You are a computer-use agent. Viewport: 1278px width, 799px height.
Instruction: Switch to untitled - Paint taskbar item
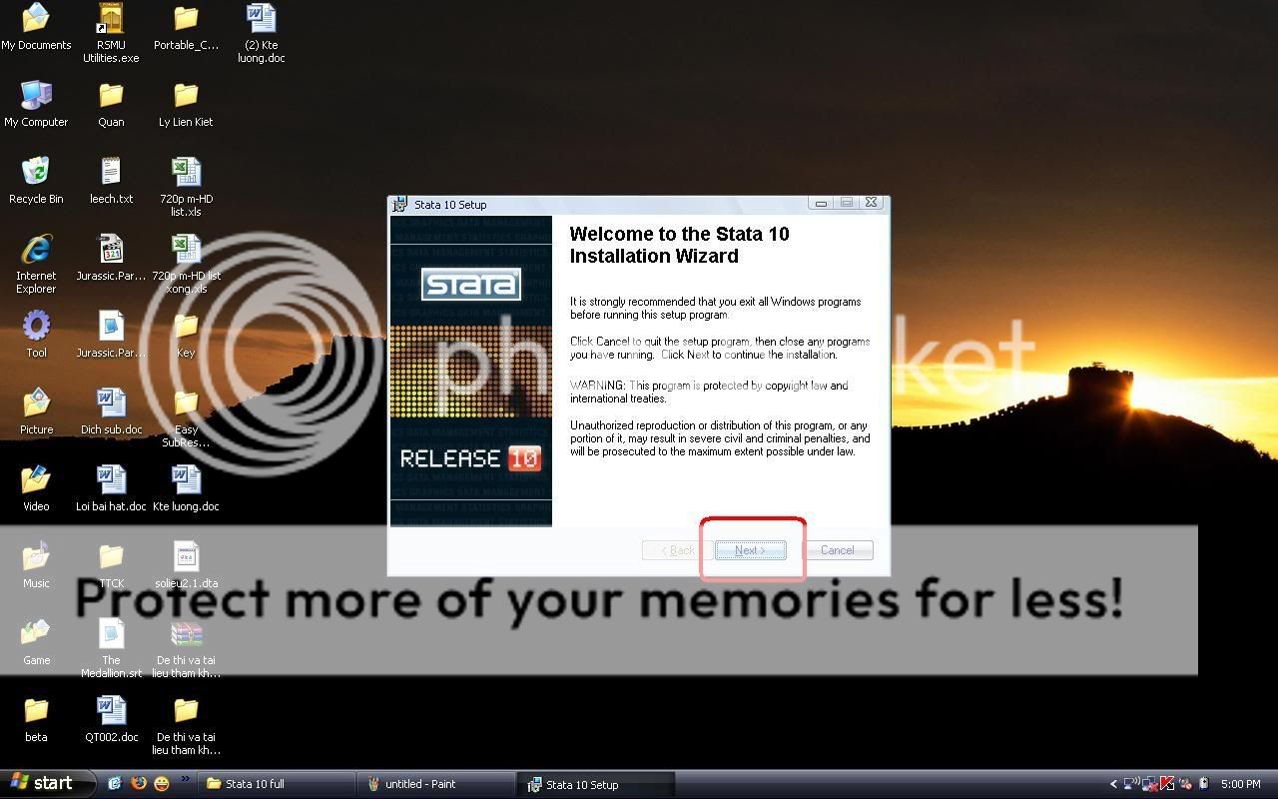point(437,784)
